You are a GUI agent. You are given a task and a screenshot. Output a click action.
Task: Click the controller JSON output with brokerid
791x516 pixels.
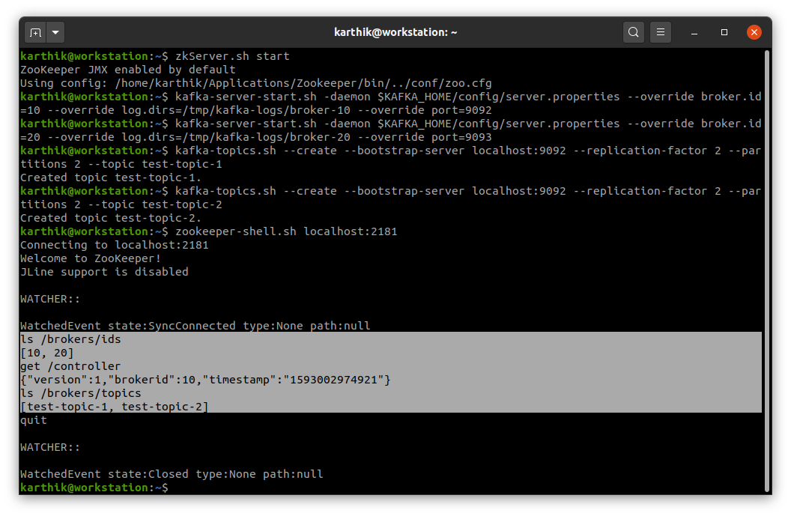click(205, 380)
